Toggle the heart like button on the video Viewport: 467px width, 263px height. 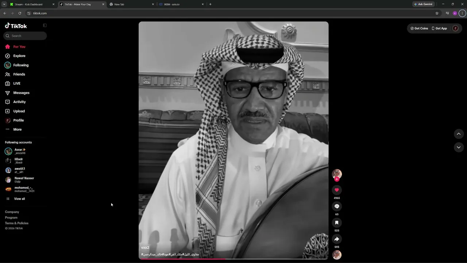tap(337, 190)
